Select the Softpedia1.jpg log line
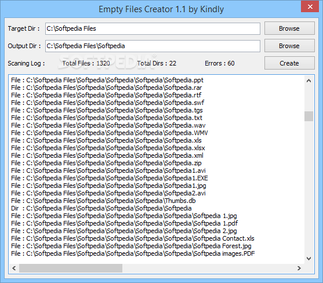This screenshot has width=323, height=283. tap(108, 186)
